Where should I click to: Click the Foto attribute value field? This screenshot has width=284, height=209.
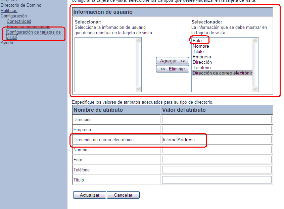217,160
